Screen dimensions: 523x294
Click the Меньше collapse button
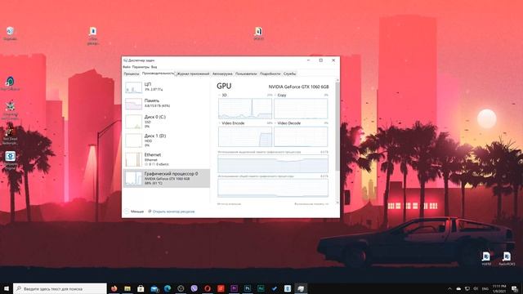(x=134, y=212)
